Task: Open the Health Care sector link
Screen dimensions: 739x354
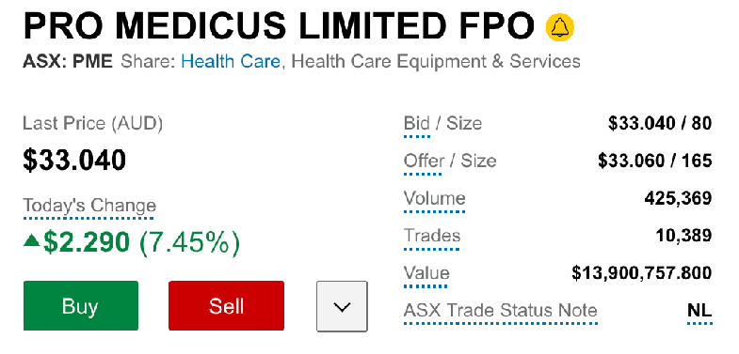Action: pos(231,62)
